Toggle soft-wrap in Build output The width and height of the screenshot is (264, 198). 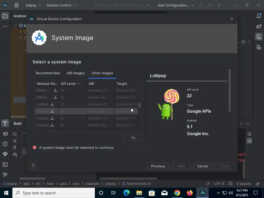[249, 134]
